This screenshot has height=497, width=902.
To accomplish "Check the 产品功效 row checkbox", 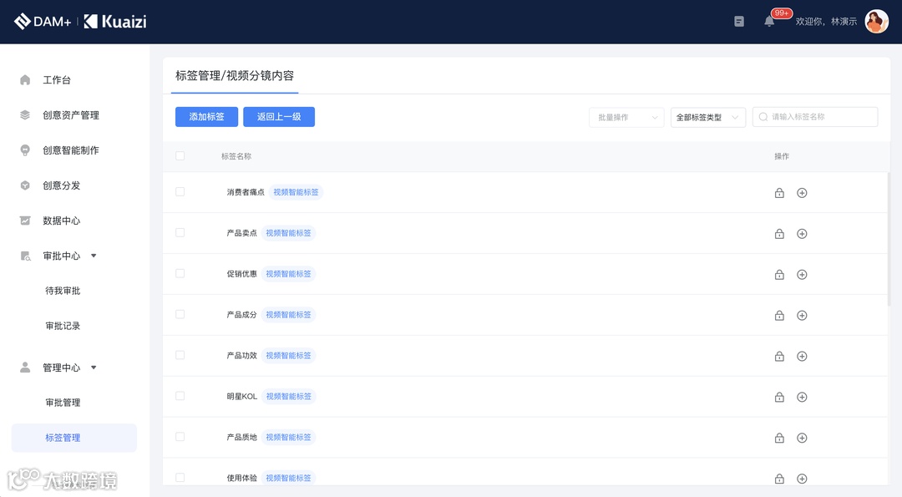I will pyautogui.click(x=180, y=355).
